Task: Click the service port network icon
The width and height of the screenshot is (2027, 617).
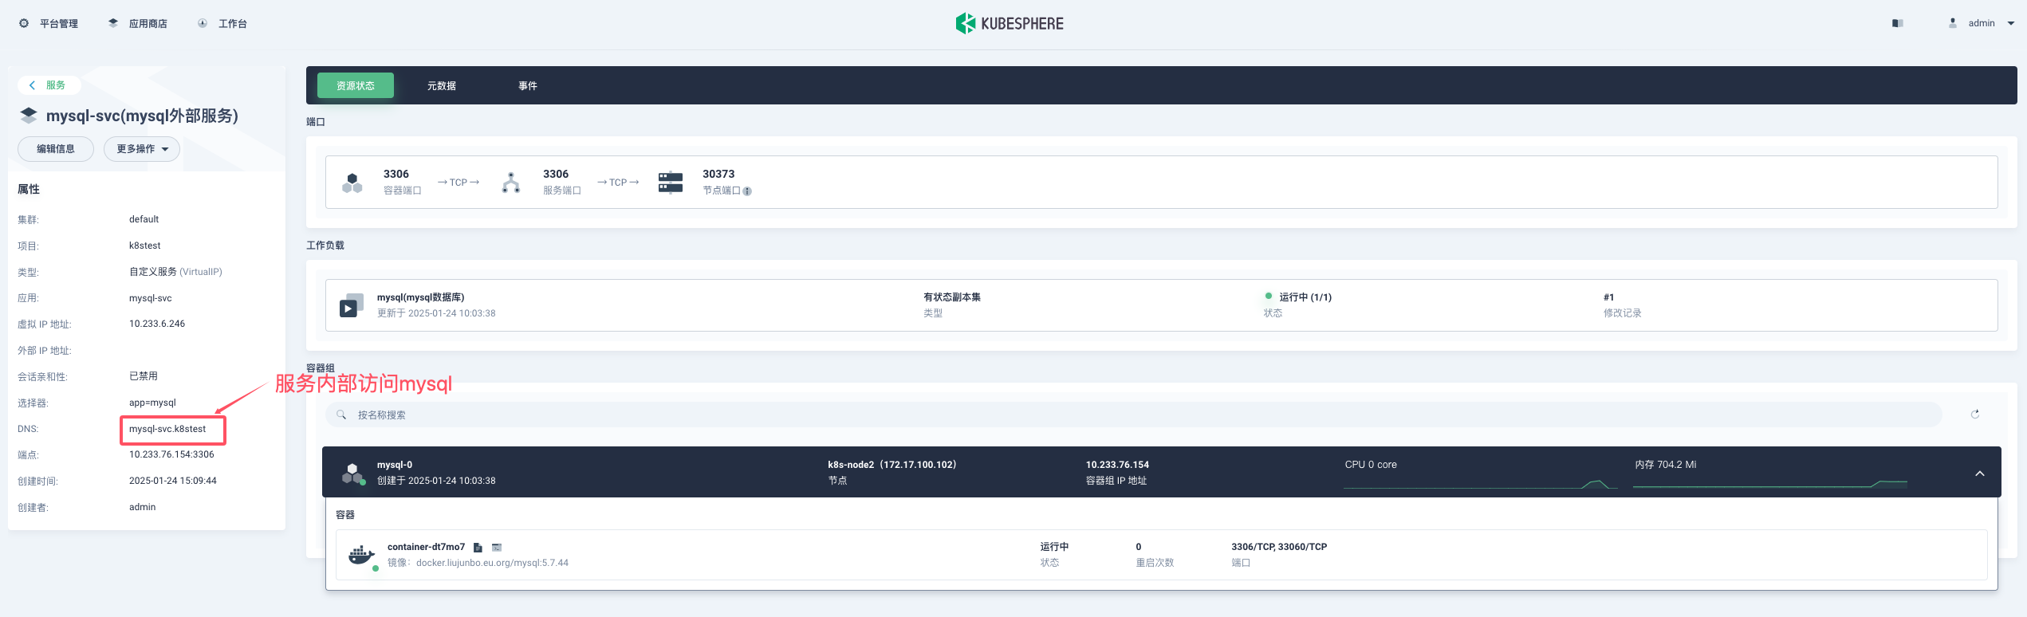Action: pos(511,183)
